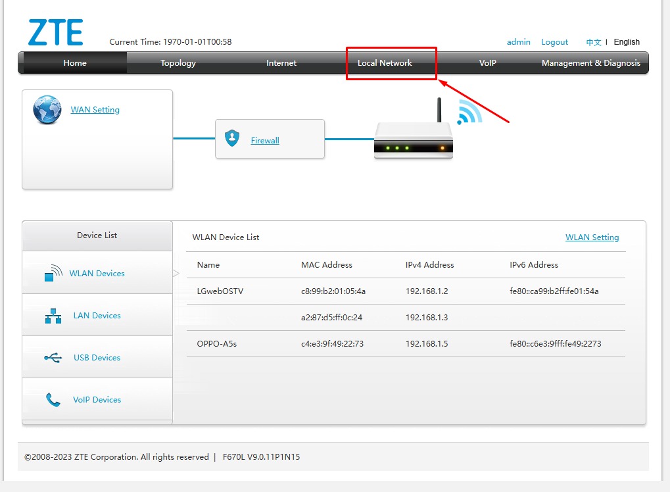Click IPv4 address 192.168.1.2
Screen dimensions: 670x492
427,291
